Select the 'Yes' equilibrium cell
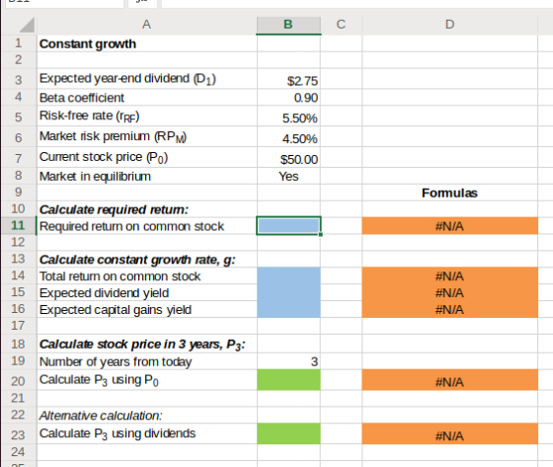 pyautogui.click(x=288, y=176)
